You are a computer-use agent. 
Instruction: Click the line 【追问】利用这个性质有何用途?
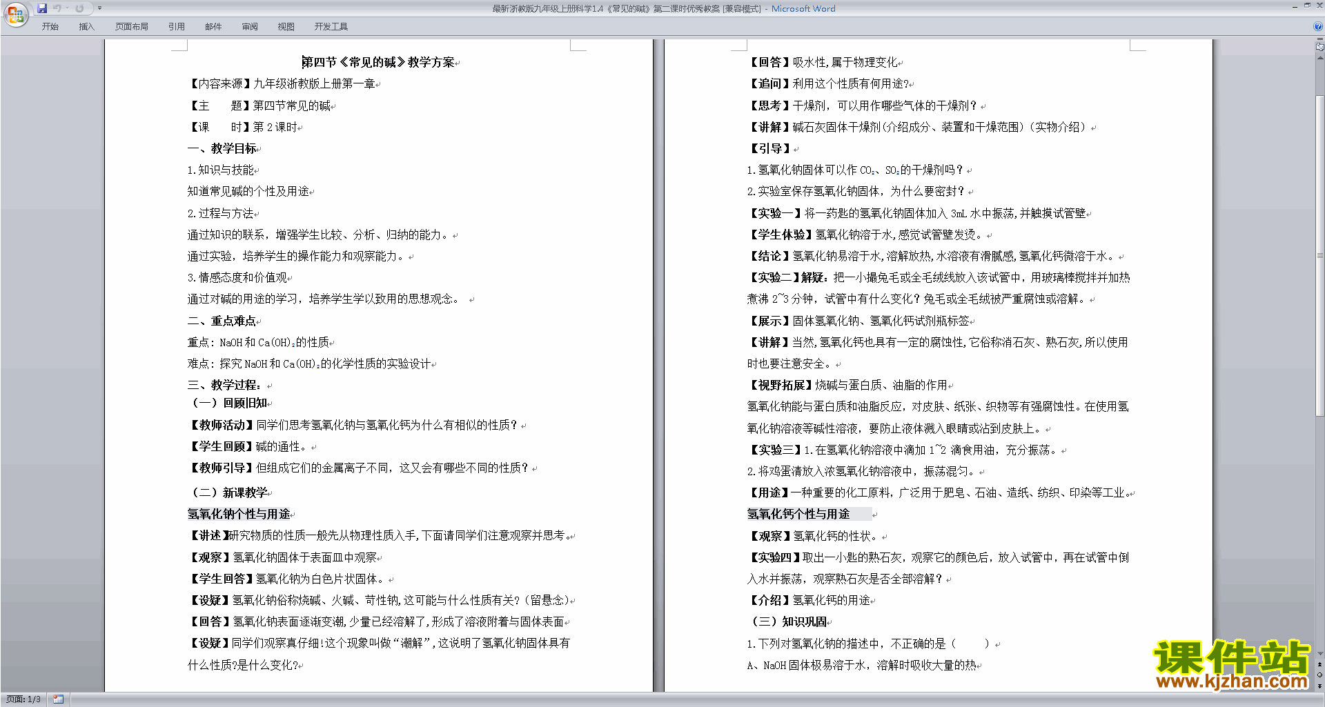pyautogui.click(x=828, y=83)
